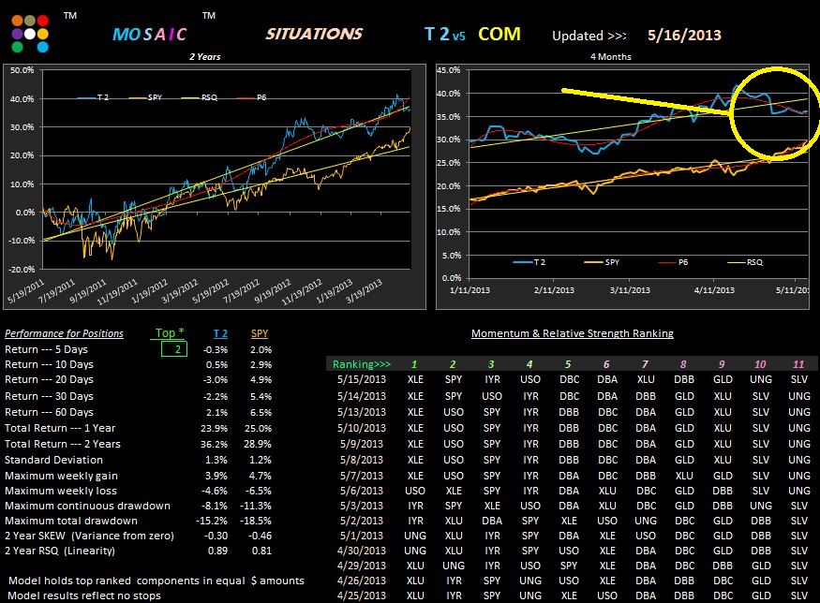
Task: Click GLD ranked tenth on 4/26/2013
Action: [761, 581]
